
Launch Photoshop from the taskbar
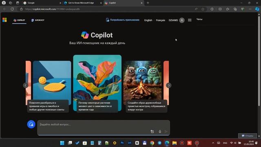point(122,143)
